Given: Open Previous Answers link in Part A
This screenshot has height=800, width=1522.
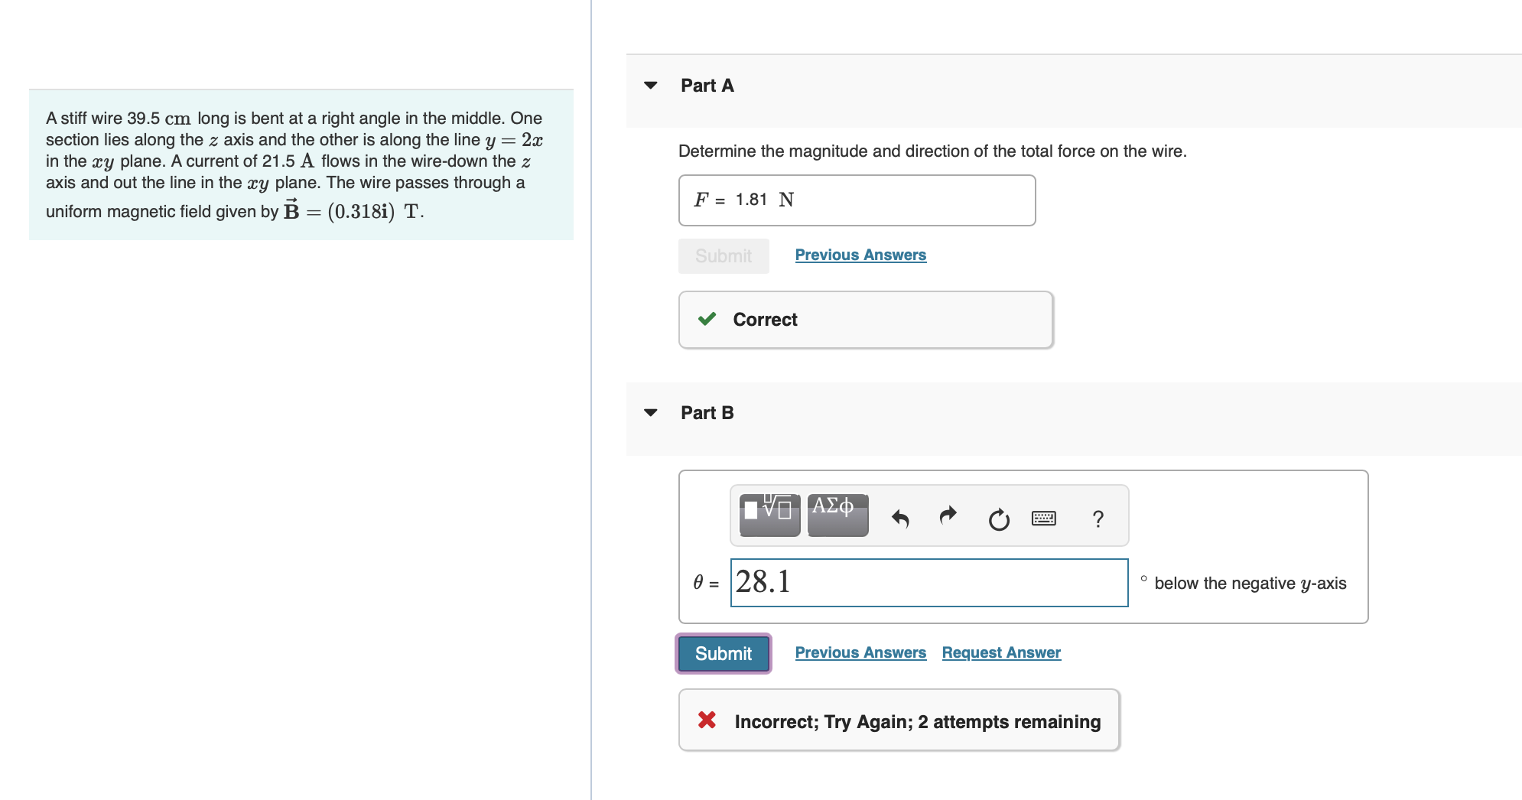Looking at the screenshot, I should pos(860,255).
